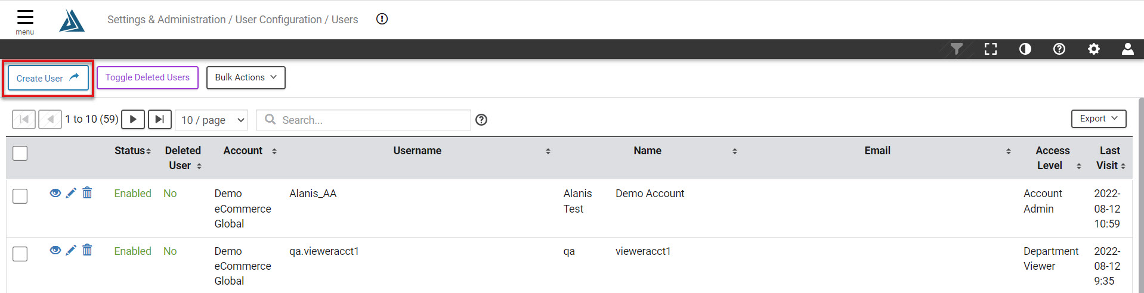Open the 10 / page selector
The height and width of the screenshot is (293, 1144).
click(212, 120)
